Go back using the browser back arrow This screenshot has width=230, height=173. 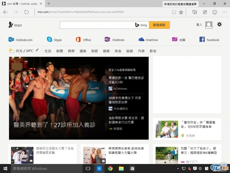click(5, 12)
